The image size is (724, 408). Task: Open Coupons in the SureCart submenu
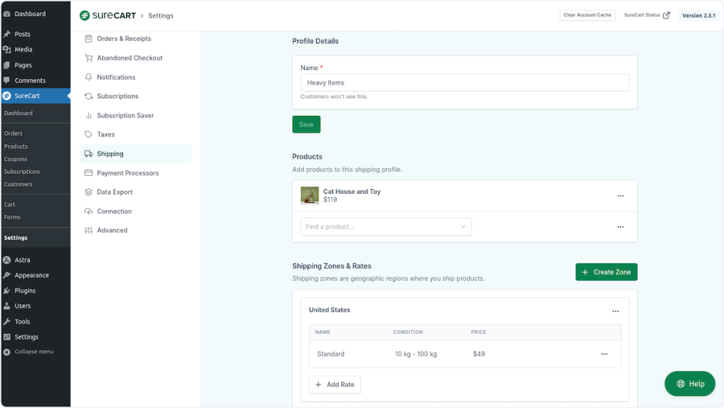(16, 159)
